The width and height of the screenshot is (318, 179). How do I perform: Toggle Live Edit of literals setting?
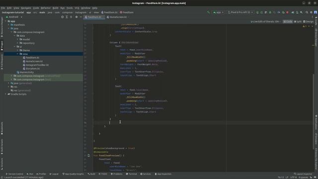(266, 21)
